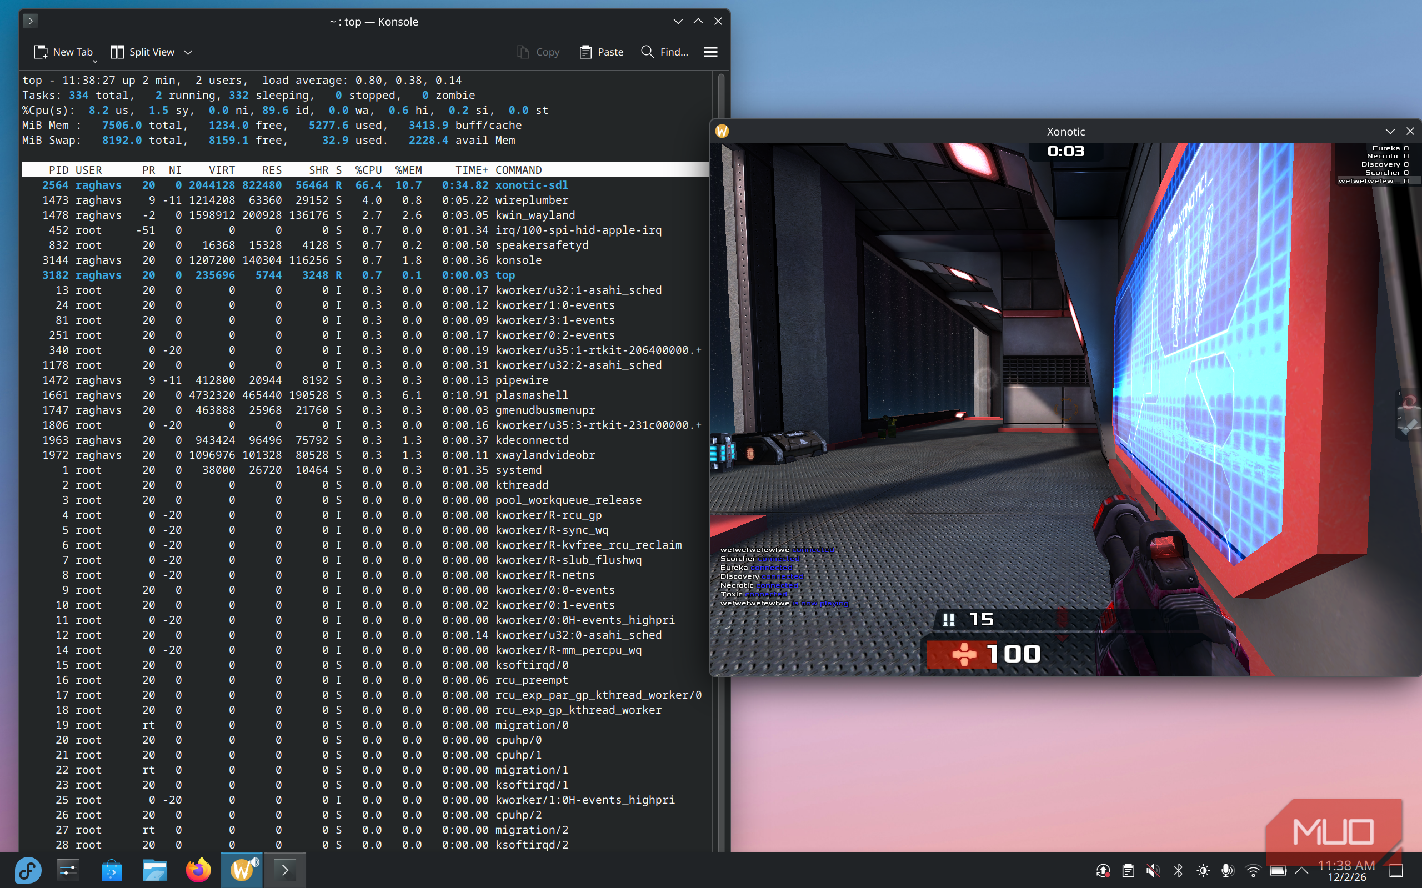Click the 0:03 match timer in Xonotic
Image resolution: width=1422 pixels, height=888 pixels.
coord(1065,151)
